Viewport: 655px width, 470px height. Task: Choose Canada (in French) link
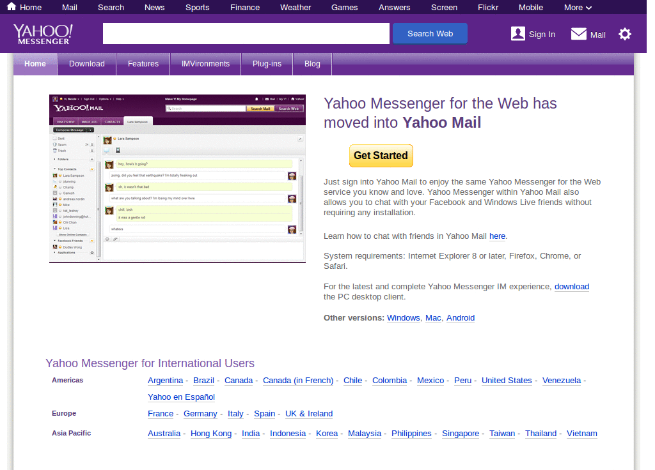coord(298,381)
